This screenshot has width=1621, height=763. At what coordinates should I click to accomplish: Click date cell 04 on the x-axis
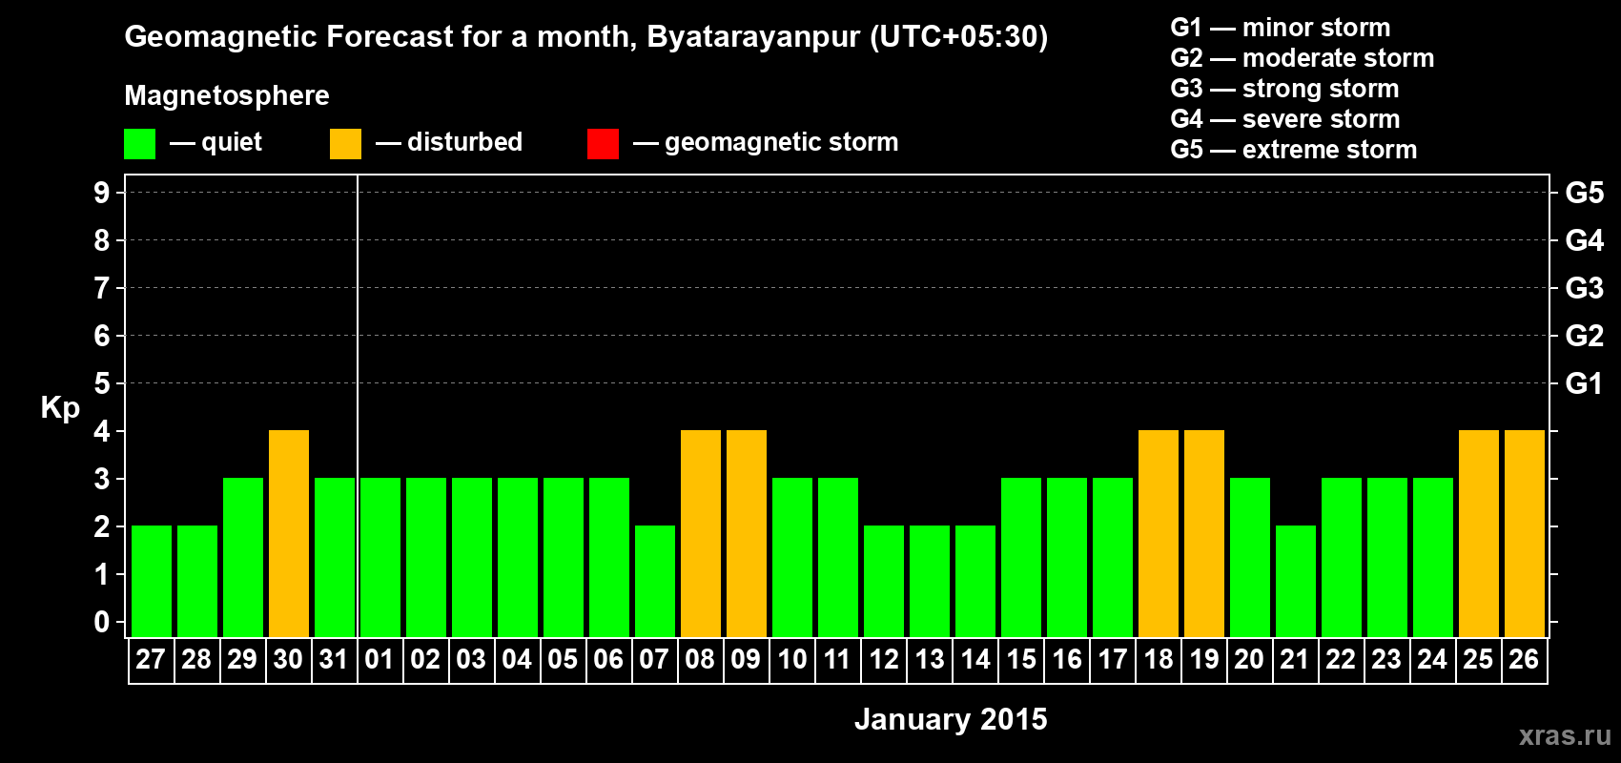[x=517, y=660]
